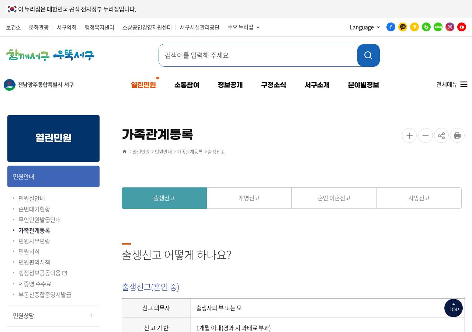Click the 문화관광 top link

pyautogui.click(x=39, y=27)
